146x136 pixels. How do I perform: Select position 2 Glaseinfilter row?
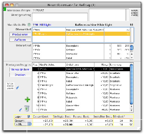[x=81, y=73]
